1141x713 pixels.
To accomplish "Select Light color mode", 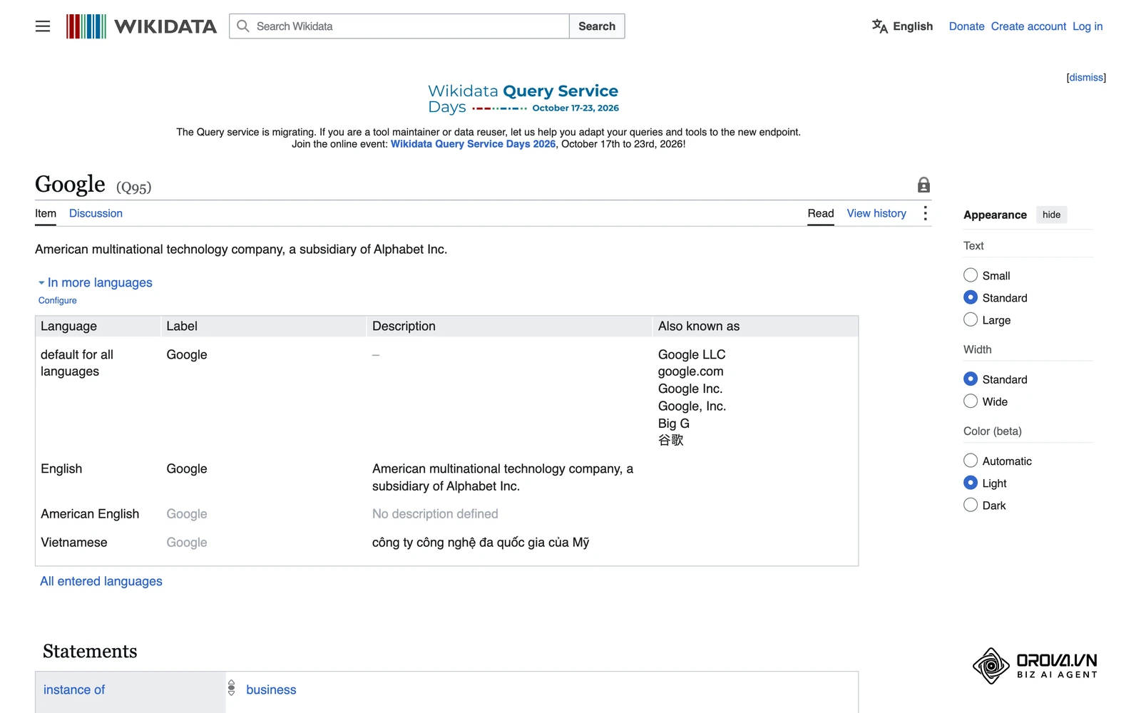I will pos(971,483).
